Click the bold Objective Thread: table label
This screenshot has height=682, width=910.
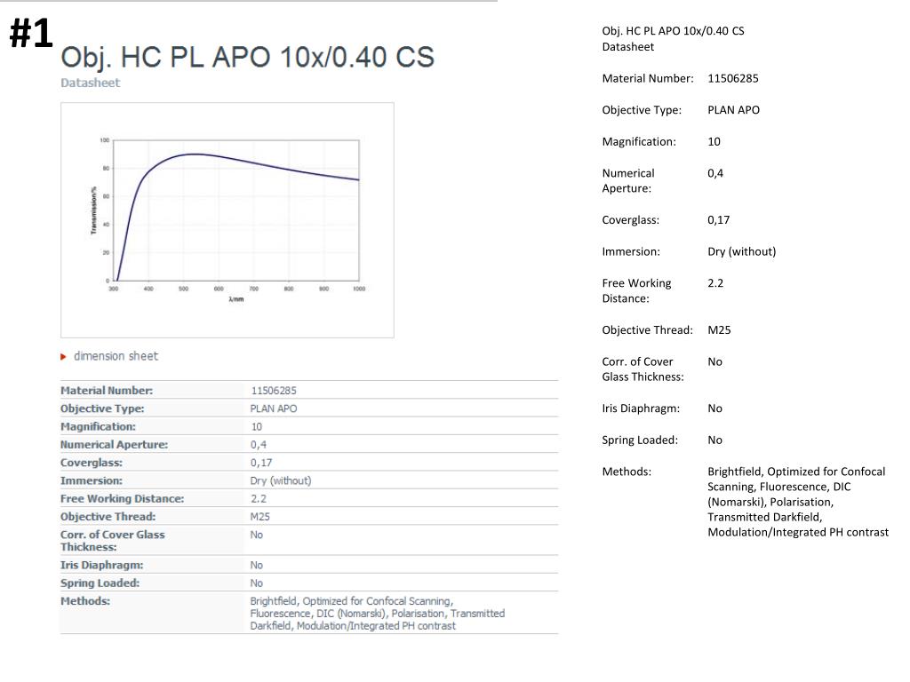point(108,517)
